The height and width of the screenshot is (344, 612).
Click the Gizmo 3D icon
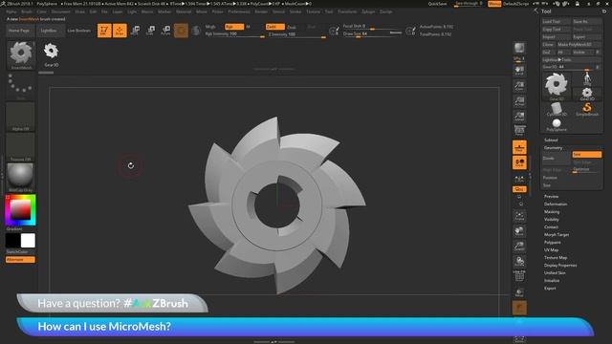point(181,31)
